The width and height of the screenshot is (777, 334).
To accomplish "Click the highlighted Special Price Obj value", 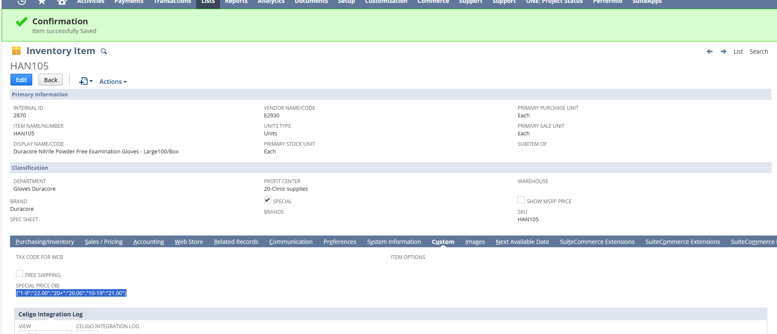I will 71,293.
